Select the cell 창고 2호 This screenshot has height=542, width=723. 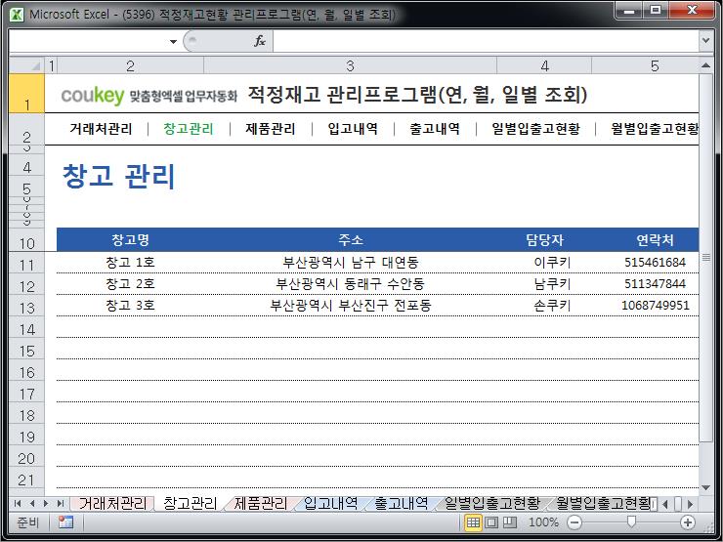click(130, 284)
